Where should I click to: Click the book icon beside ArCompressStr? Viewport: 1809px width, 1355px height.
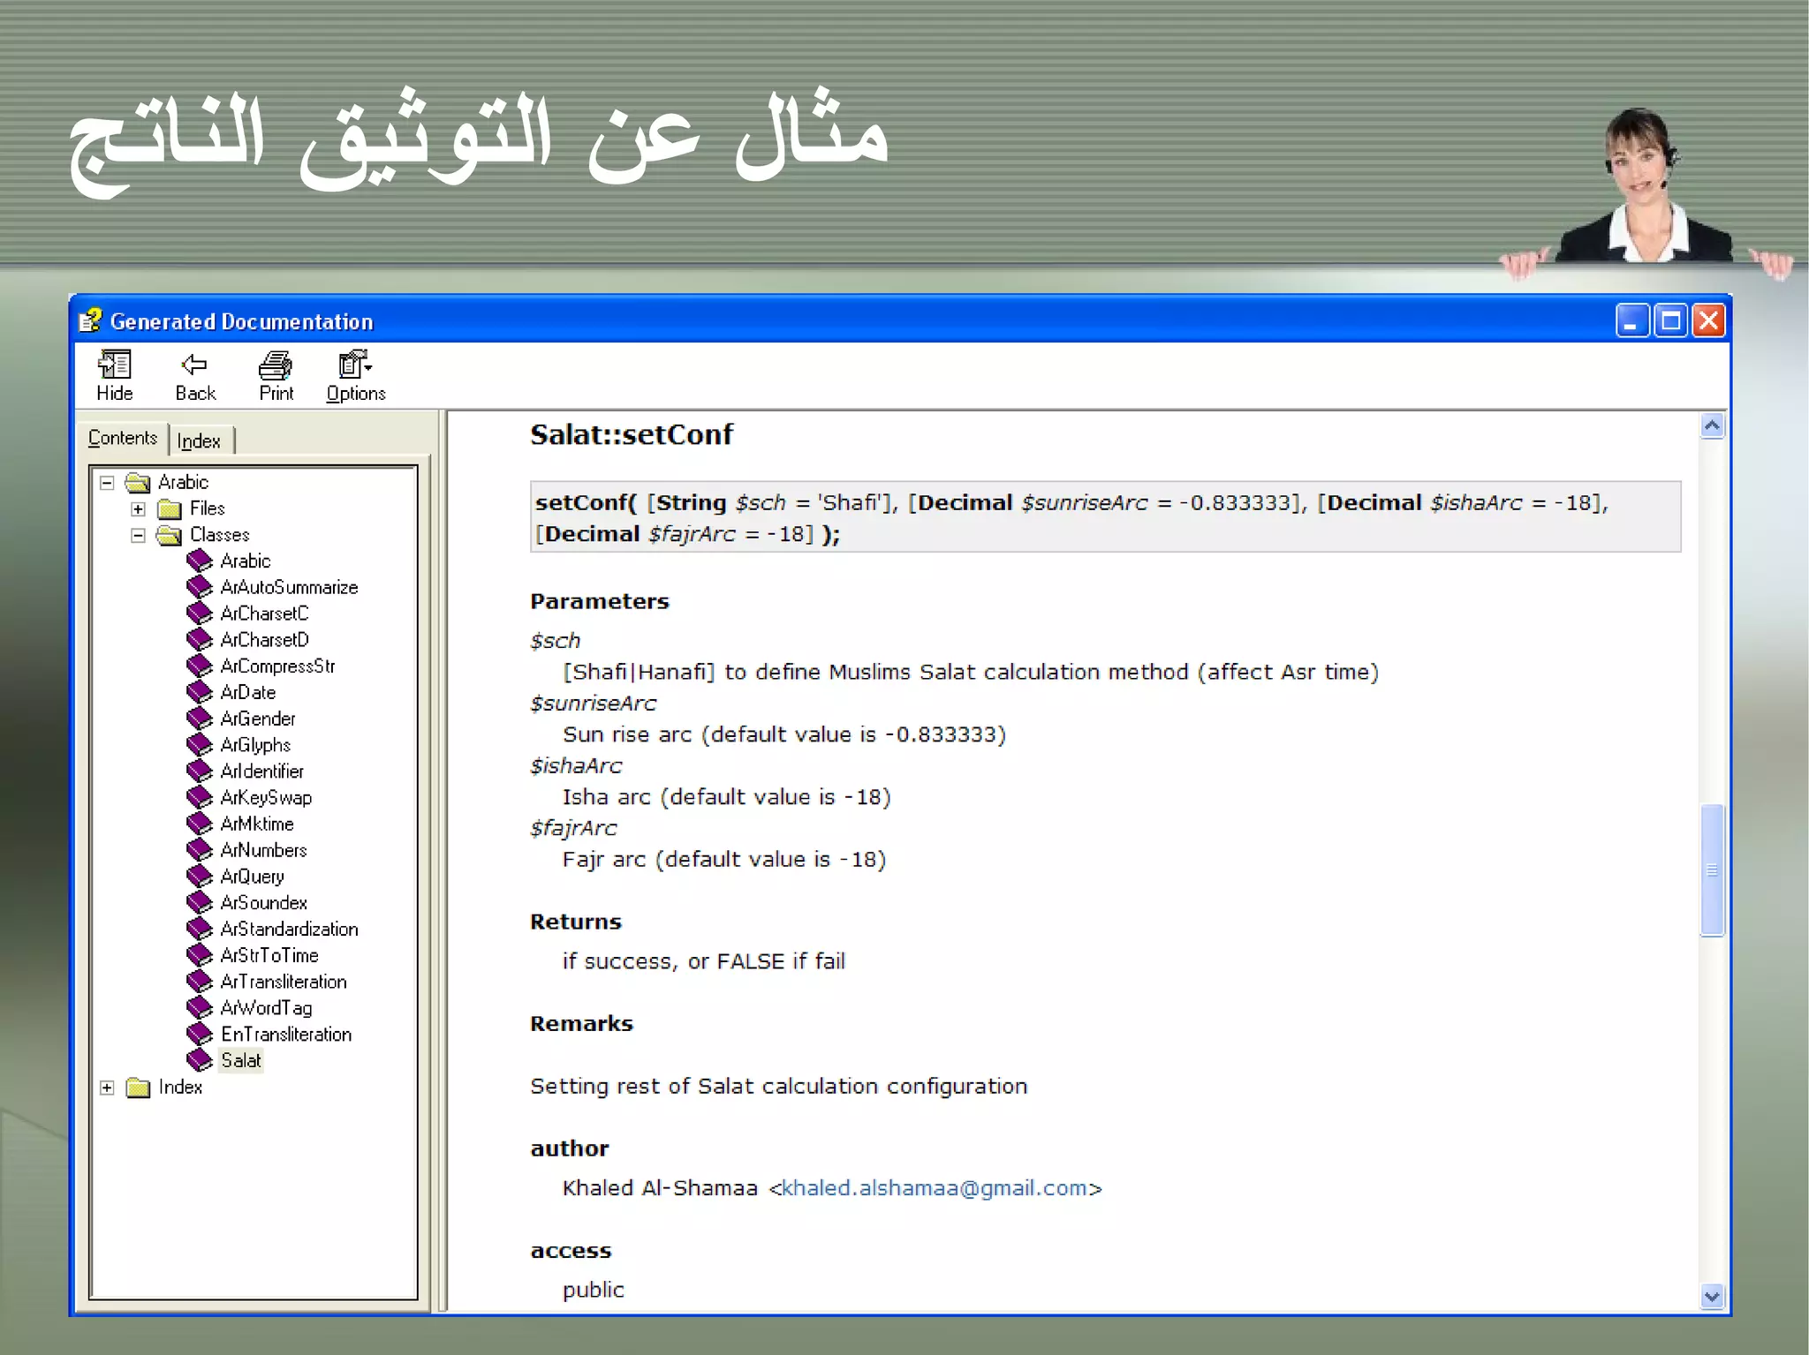(200, 666)
